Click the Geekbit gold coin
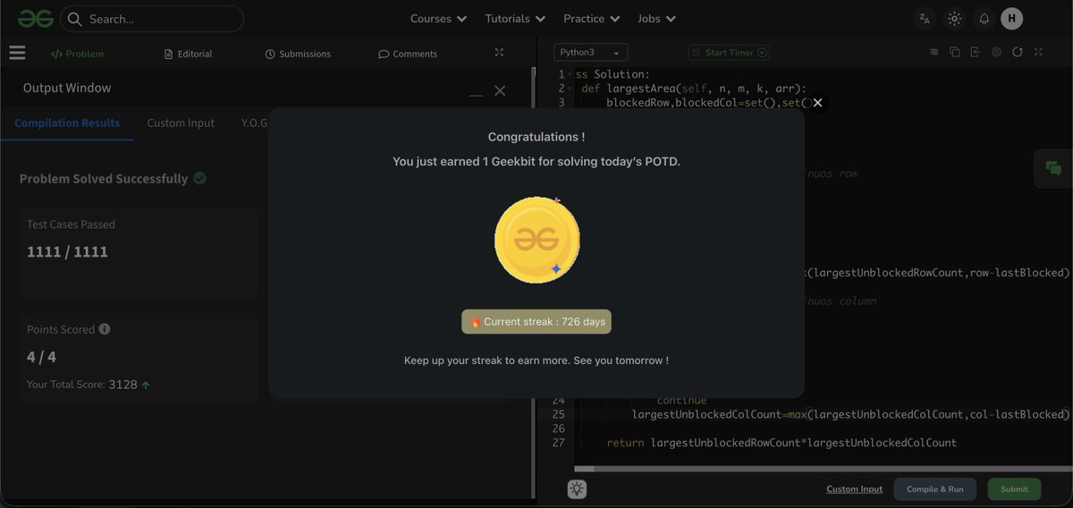Viewport: 1073px width, 508px height. click(536, 240)
